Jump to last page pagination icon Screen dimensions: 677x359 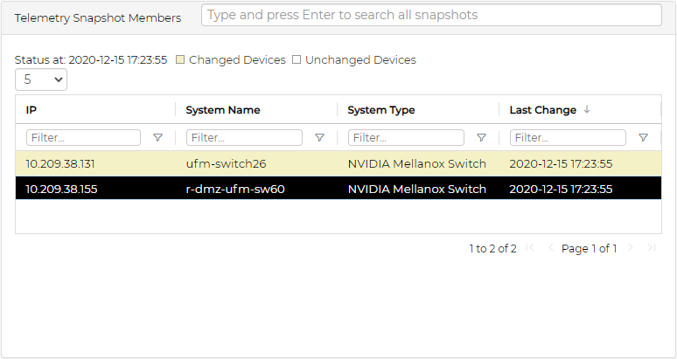[x=650, y=249]
